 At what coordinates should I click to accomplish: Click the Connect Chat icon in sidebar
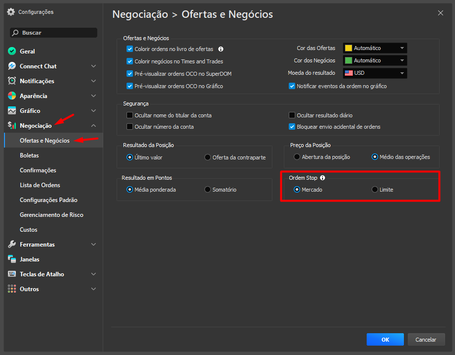click(12, 66)
